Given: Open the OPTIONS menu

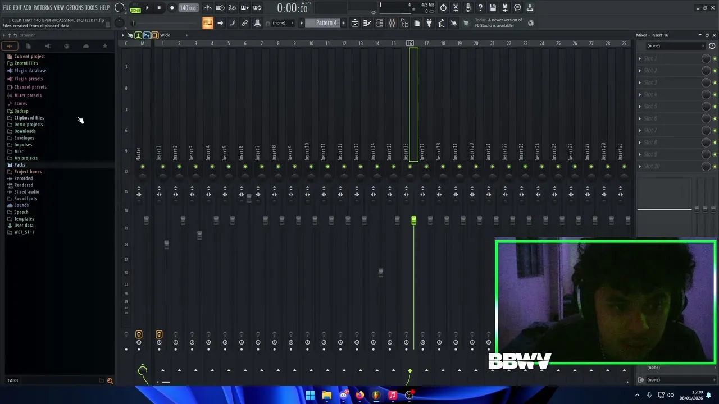Looking at the screenshot, I should (75, 8).
